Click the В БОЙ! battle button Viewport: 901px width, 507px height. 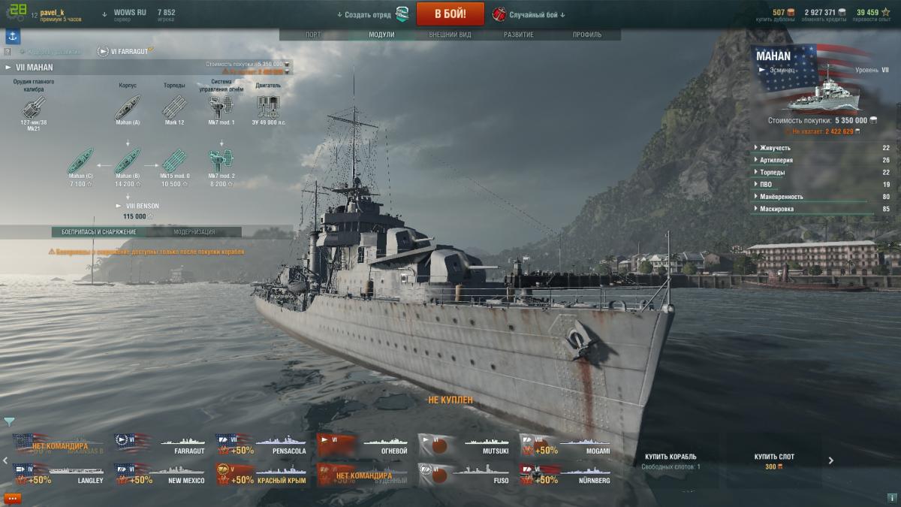[450, 14]
